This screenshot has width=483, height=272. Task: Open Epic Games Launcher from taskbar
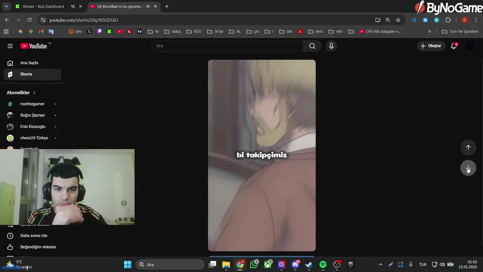(x=351, y=264)
